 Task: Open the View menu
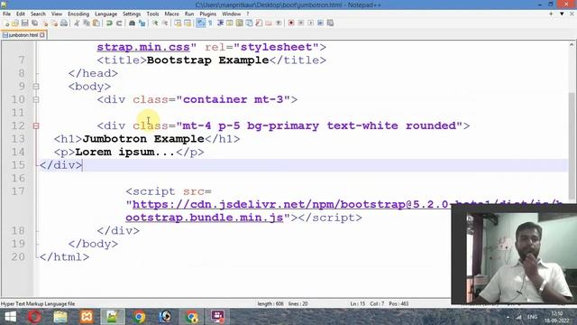click(x=56, y=14)
